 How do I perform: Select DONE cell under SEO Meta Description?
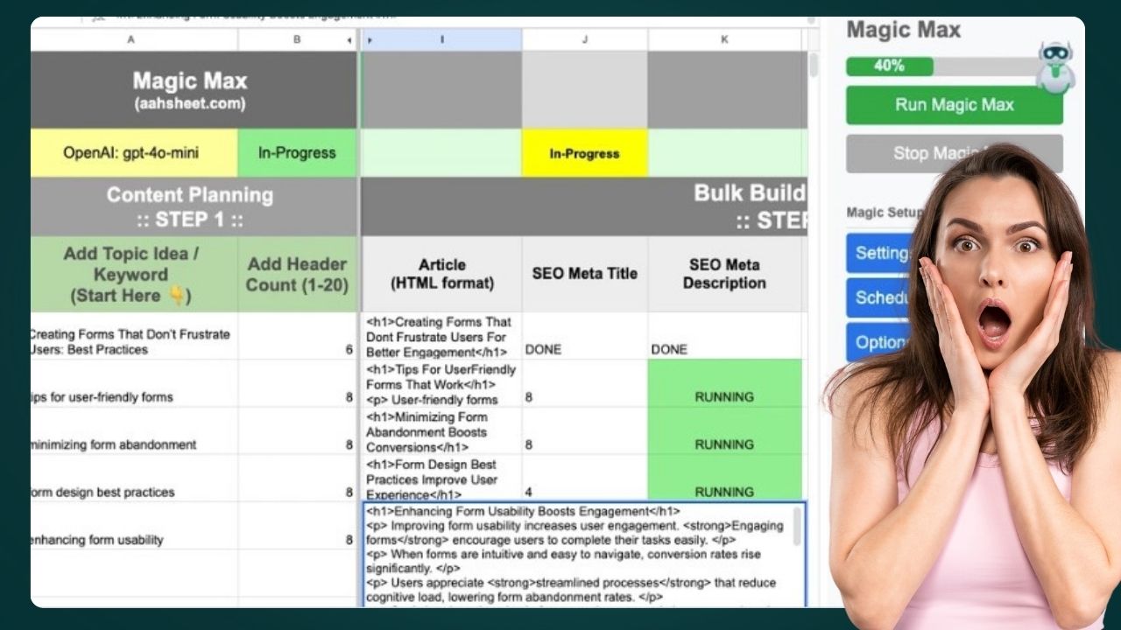724,336
